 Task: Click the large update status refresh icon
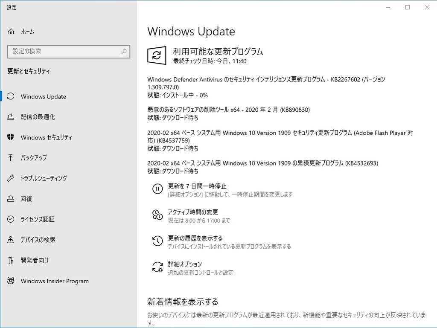tap(157, 55)
